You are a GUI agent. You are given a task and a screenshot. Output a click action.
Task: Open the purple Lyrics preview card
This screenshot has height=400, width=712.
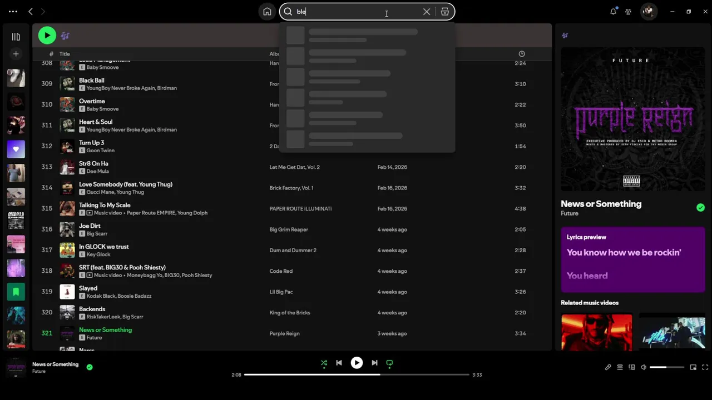tap(632, 259)
